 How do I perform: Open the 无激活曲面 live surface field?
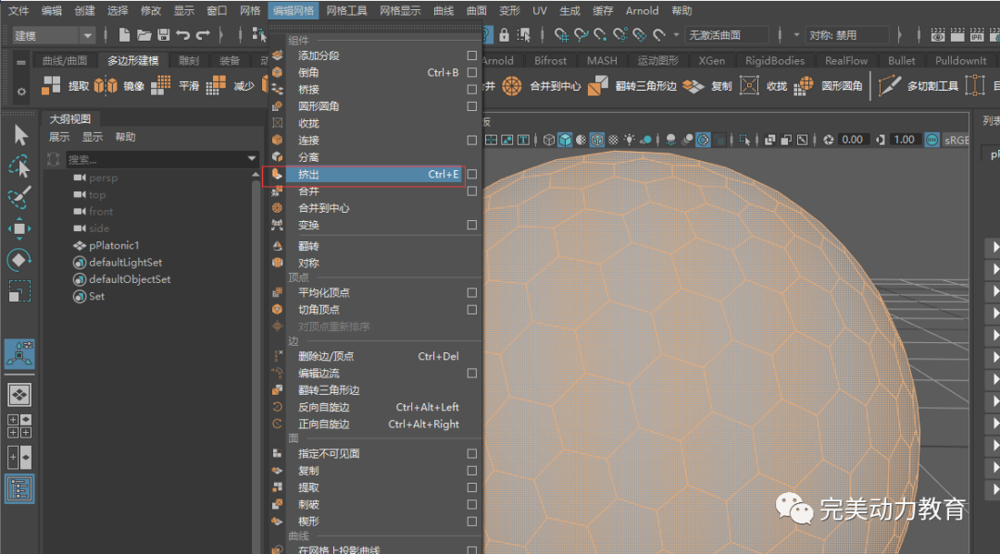click(x=727, y=35)
